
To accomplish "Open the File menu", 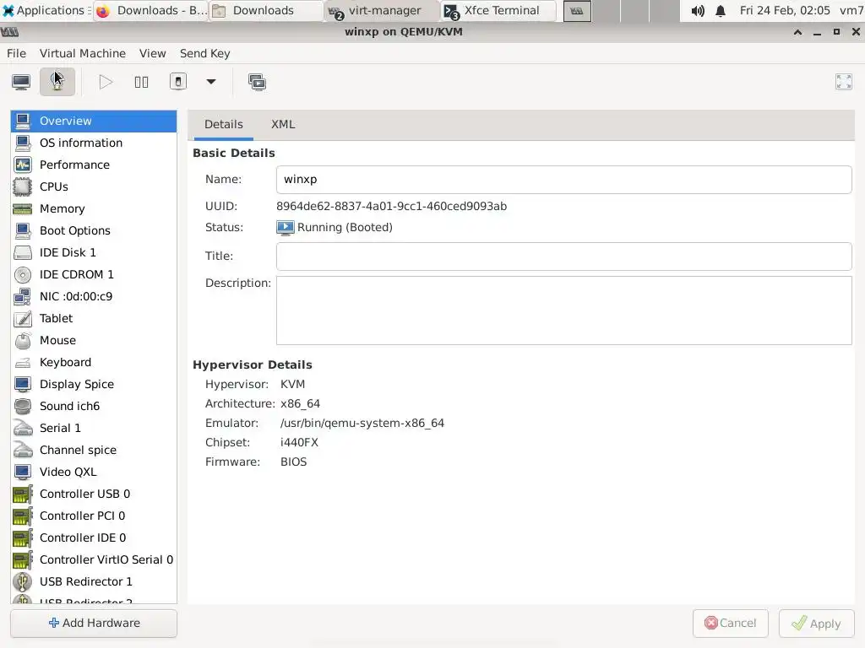I will 17,53.
